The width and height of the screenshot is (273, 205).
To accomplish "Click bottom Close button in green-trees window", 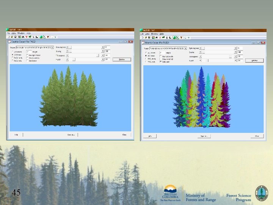I will point(124,135).
